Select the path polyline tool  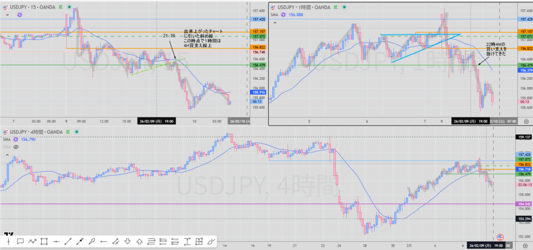click(x=32, y=241)
